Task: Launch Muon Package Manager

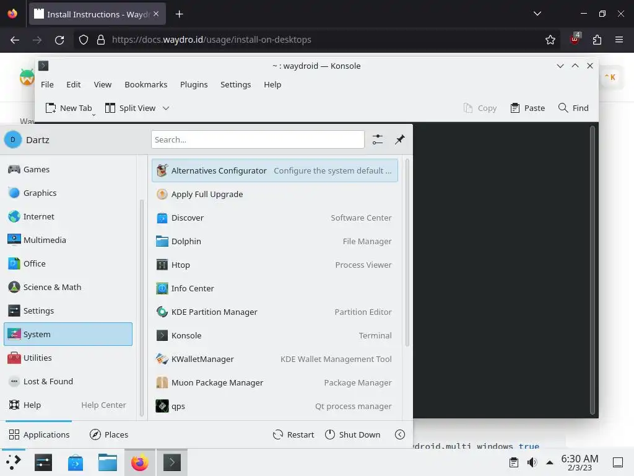Action: coord(274,382)
